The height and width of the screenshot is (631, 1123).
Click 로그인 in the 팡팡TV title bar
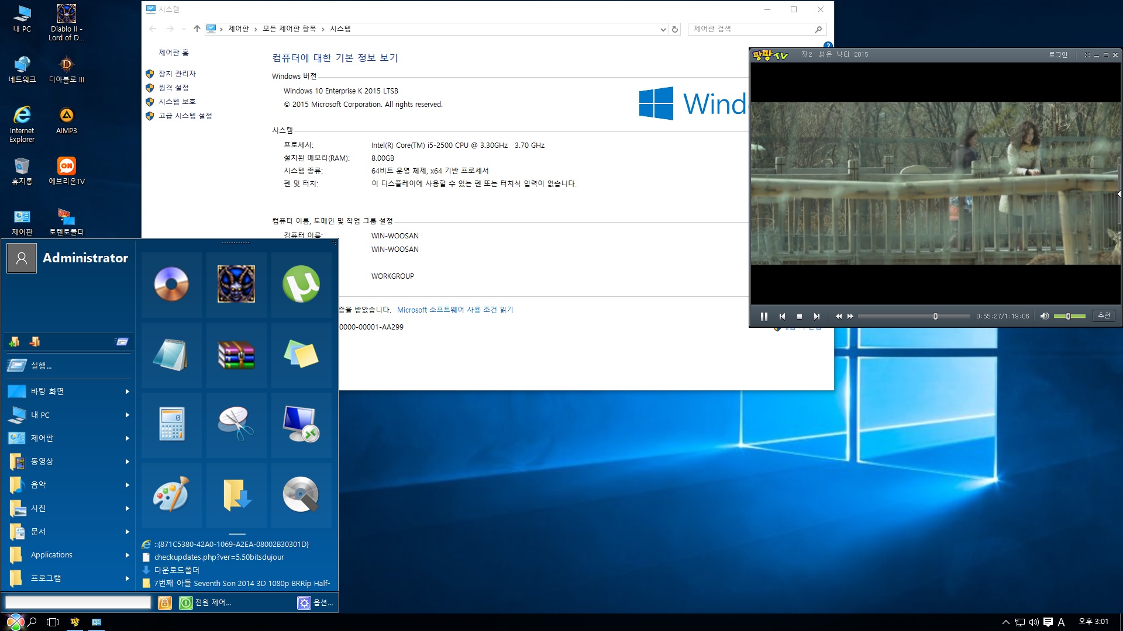click(1057, 55)
